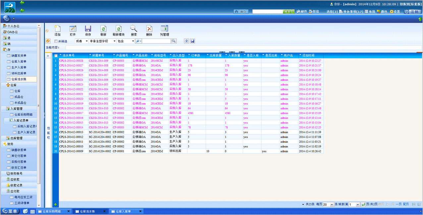Image resolution: width=423 pixels, height=215 pixels.
Task: Toggle the select-all checkbox in grid header
Action: coord(56,56)
